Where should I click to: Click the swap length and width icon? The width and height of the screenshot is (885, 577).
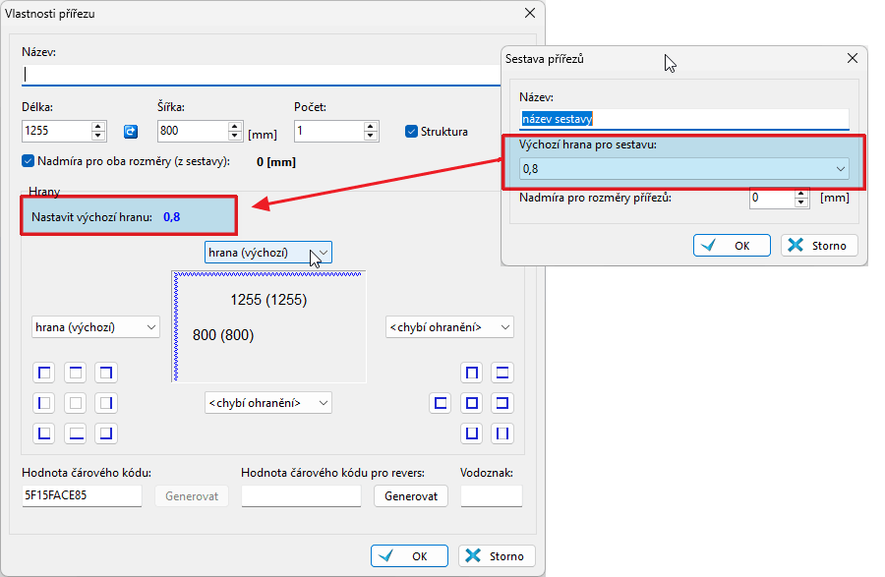pyautogui.click(x=130, y=131)
